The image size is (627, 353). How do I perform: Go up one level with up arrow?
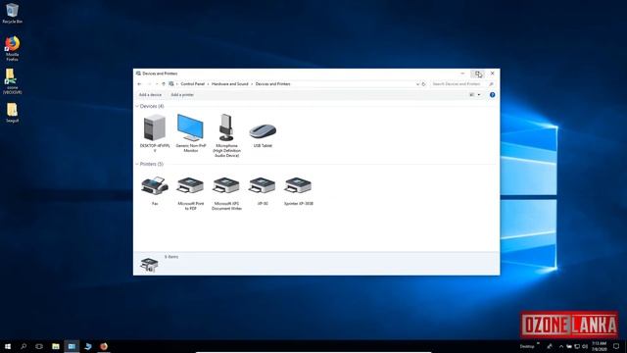point(164,84)
